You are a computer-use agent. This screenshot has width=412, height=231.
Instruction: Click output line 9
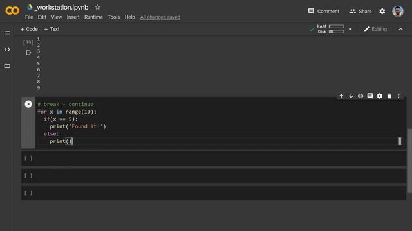pos(39,88)
